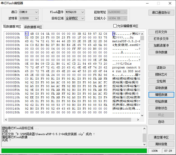Click the hex view scroll down arrow
Viewport: 176px width, 155px height.
click(x=142, y=116)
